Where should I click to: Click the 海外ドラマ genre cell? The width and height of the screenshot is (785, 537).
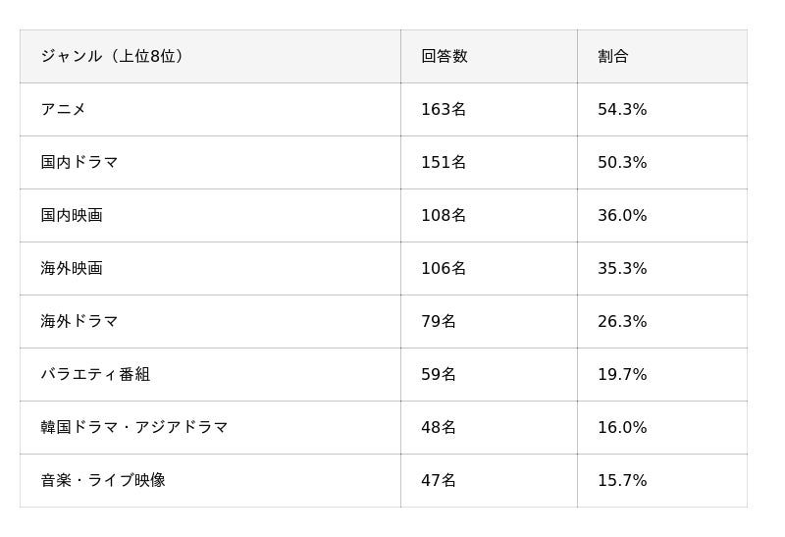[79, 322]
